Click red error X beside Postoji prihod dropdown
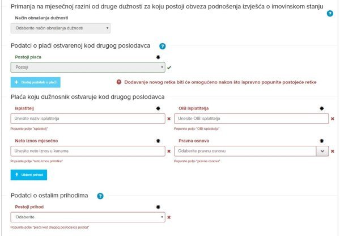The width and height of the screenshot is (340, 236). click(x=169, y=217)
